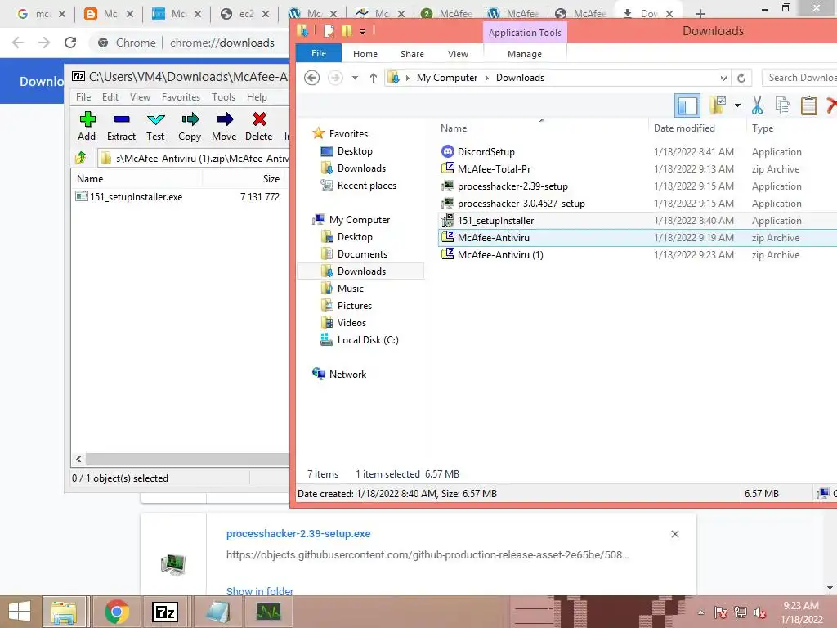Image resolution: width=837 pixels, height=628 pixels.
Task: Open the Process Hacker taskbar icon
Action: (x=268, y=612)
